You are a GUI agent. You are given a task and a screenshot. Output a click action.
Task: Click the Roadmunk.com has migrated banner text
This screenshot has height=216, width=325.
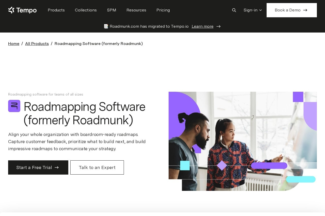[x=146, y=26]
